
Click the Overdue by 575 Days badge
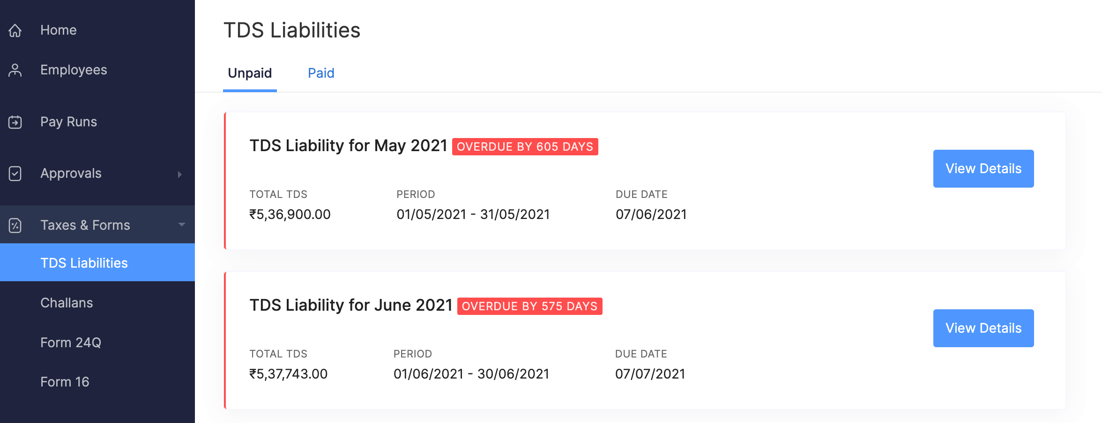529,306
